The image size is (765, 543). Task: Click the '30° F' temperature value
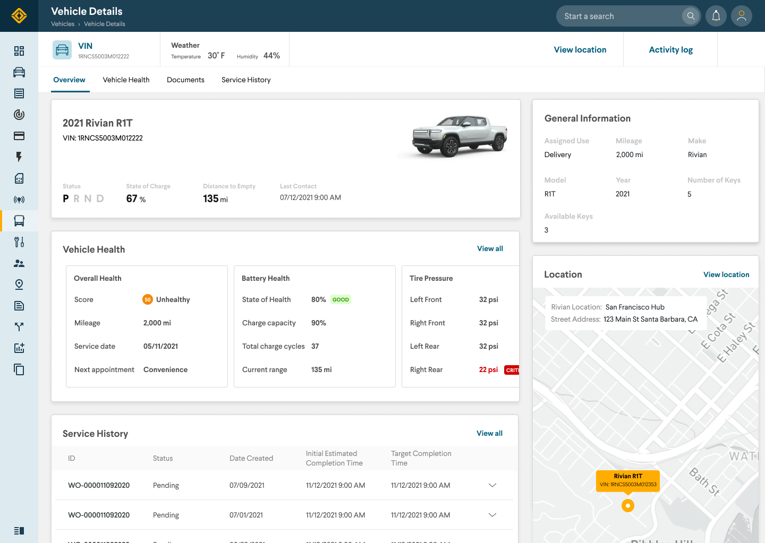[x=216, y=55]
